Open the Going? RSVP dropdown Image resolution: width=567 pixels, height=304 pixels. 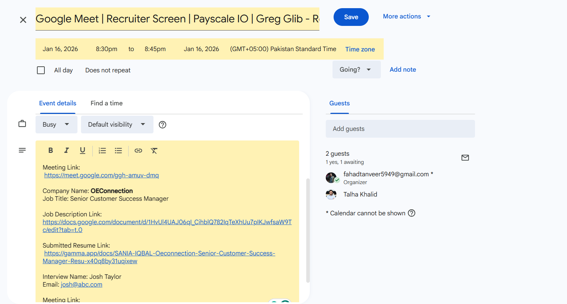coord(356,70)
